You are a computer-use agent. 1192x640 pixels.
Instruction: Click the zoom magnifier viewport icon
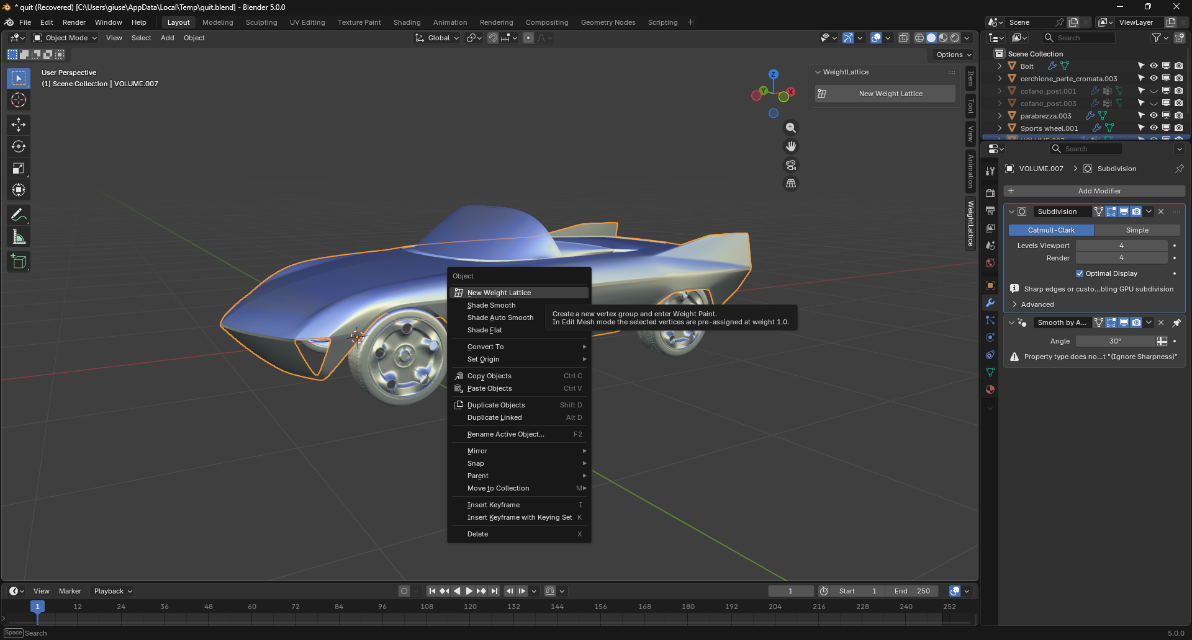point(790,128)
